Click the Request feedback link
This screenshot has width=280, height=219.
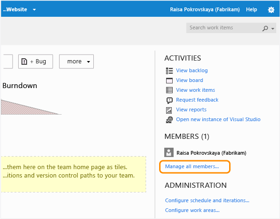click(197, 100)
